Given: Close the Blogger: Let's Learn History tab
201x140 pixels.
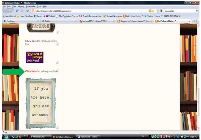Looking at the screenshot, I should (x=152, y=21).
